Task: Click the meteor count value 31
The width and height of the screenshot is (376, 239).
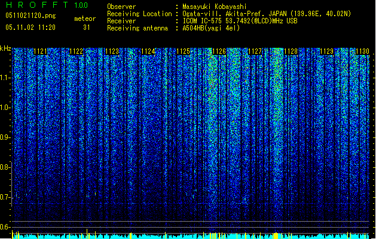Action: pyautogui.click(x=87, y=27)
